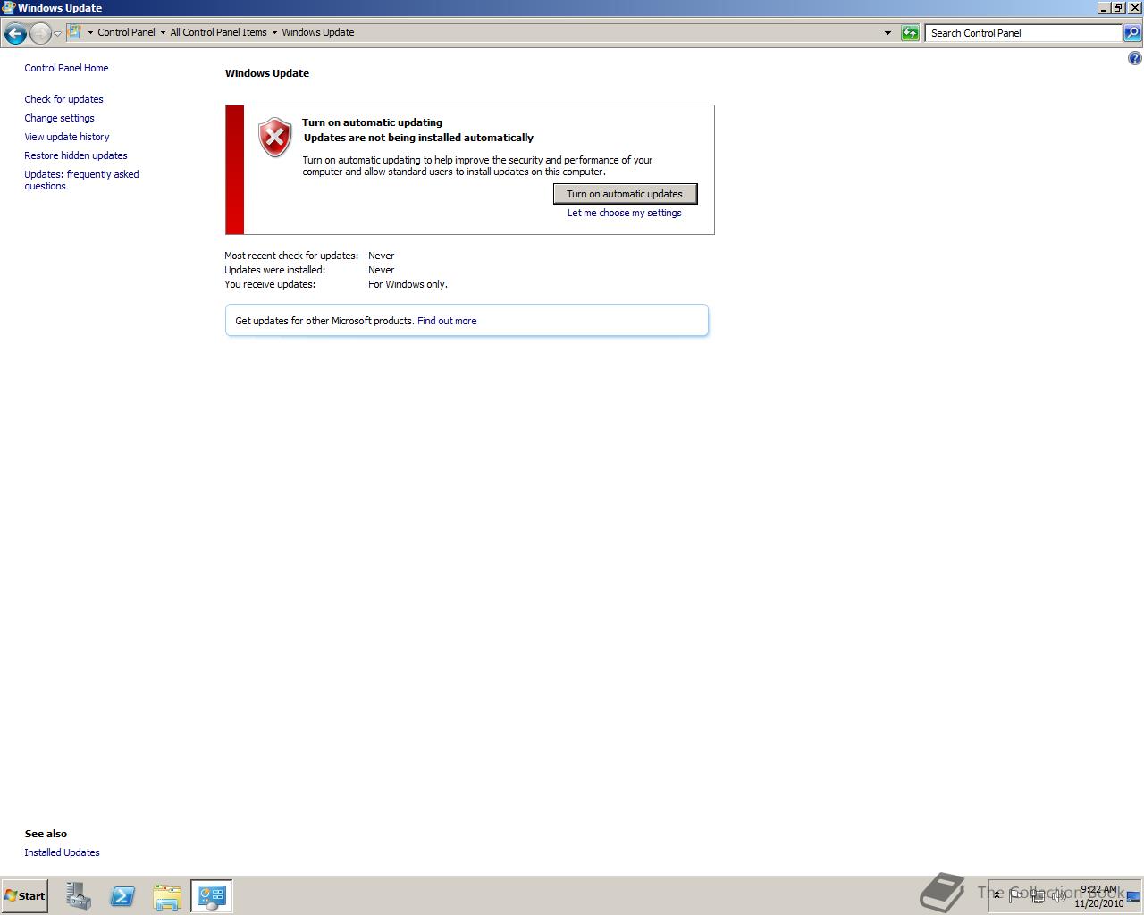Click Find out more link
Image resolution: width=1144 pixels, height=915 pixels.
point(447,321)
